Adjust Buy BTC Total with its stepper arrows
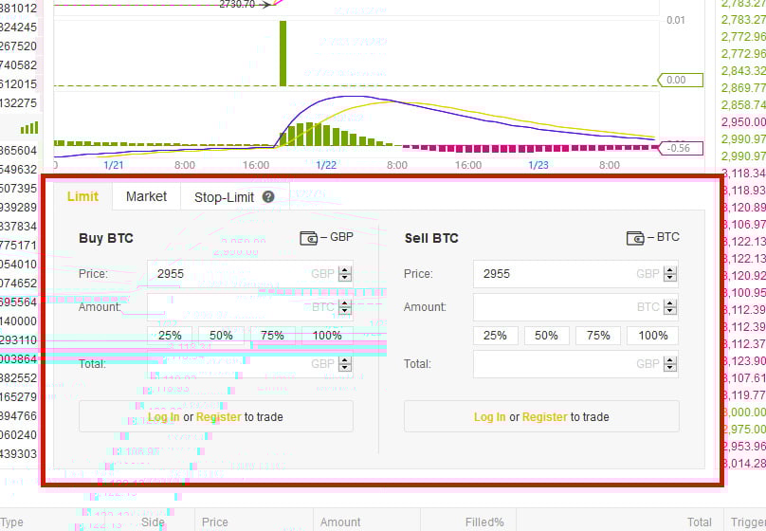The width and height of the screenshot is (766, 531). (x=345, y=364)
